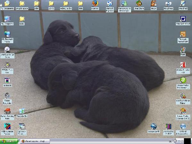Viewport: 192px width, 144px height.
Task: Launch the Oxford Advanced dictionary shortcut
Action: 183,129
